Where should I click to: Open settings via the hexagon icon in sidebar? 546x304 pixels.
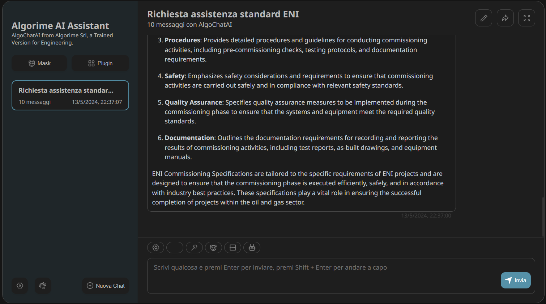pyautogui.click(x=20, y=286)
